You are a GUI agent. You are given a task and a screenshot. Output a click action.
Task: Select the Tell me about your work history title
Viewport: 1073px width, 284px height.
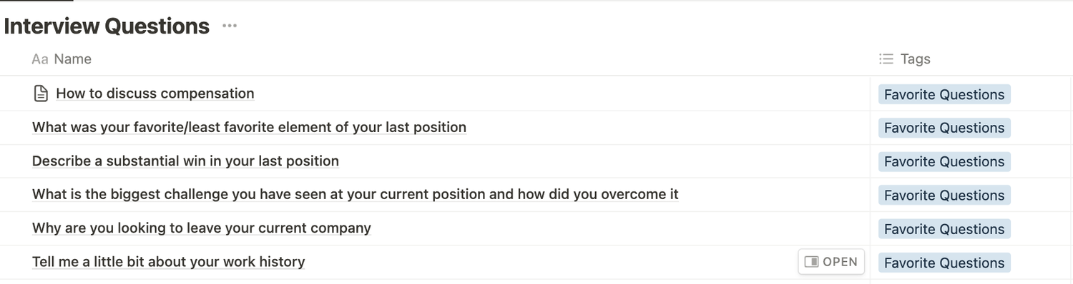169,262
